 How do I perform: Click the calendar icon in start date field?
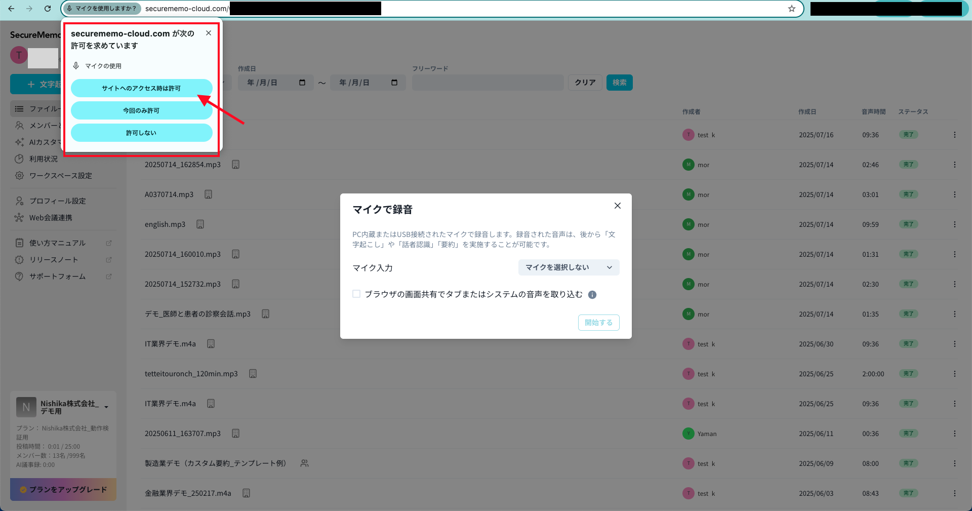302,83
